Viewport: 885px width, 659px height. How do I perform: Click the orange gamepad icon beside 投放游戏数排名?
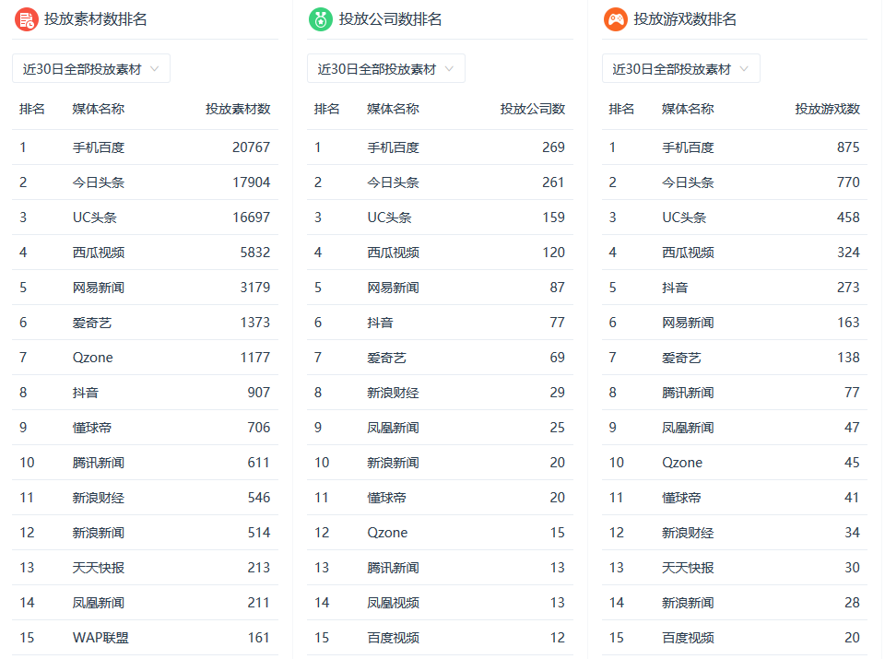[615, 19]
